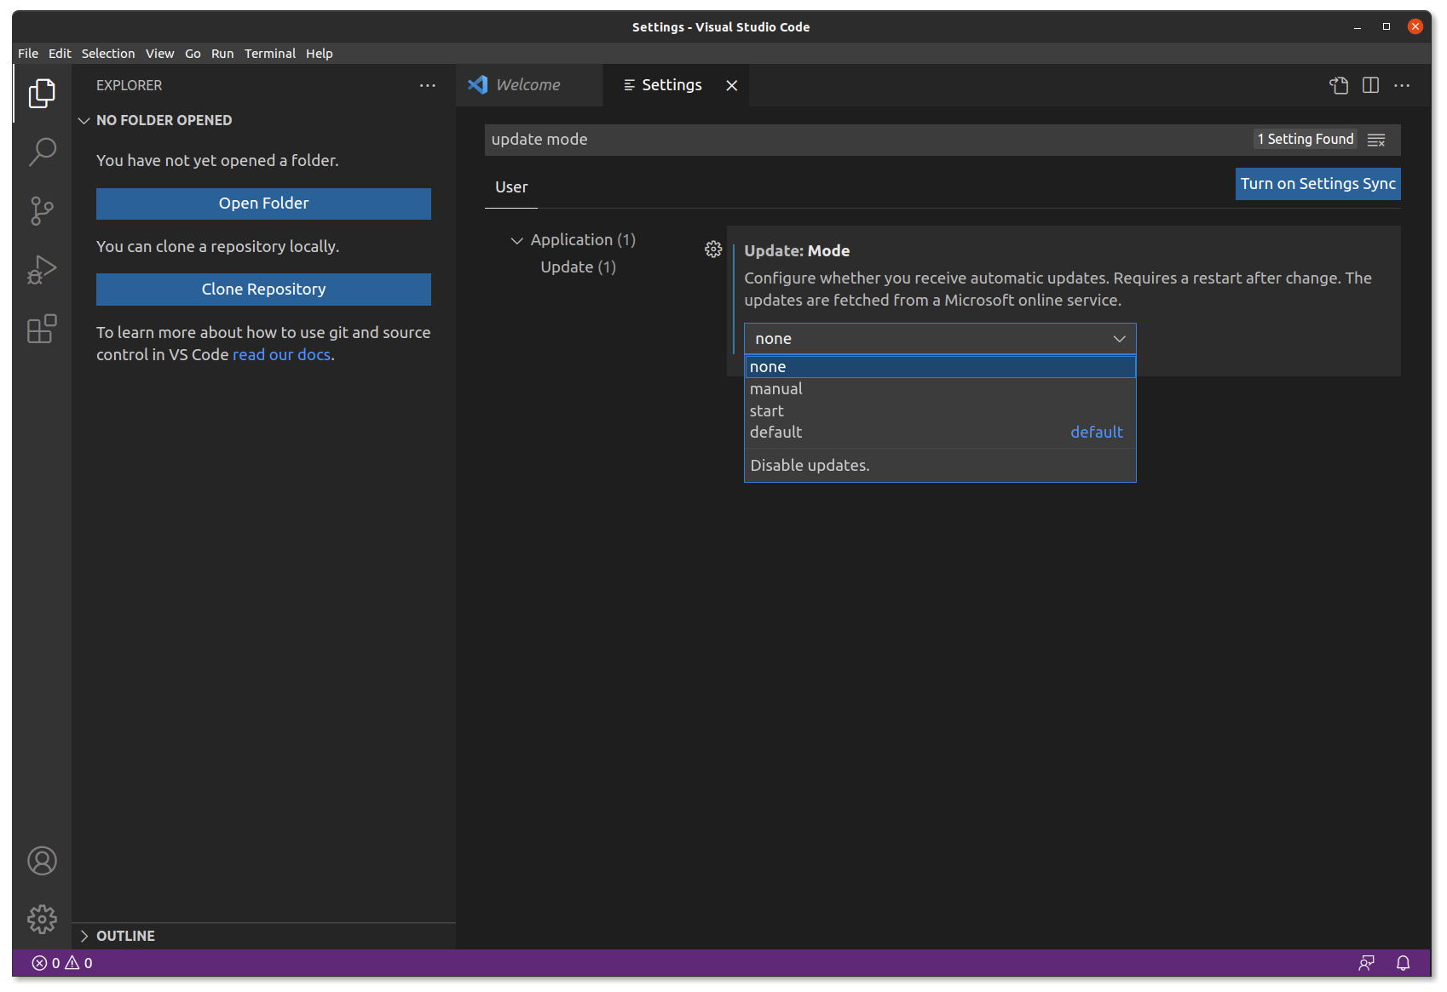
Task: Click gear icon beside Update: Mode setting
Action: pos(713,249)
